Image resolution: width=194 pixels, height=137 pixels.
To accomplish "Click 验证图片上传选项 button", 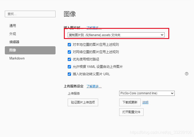I will [83, 102].
